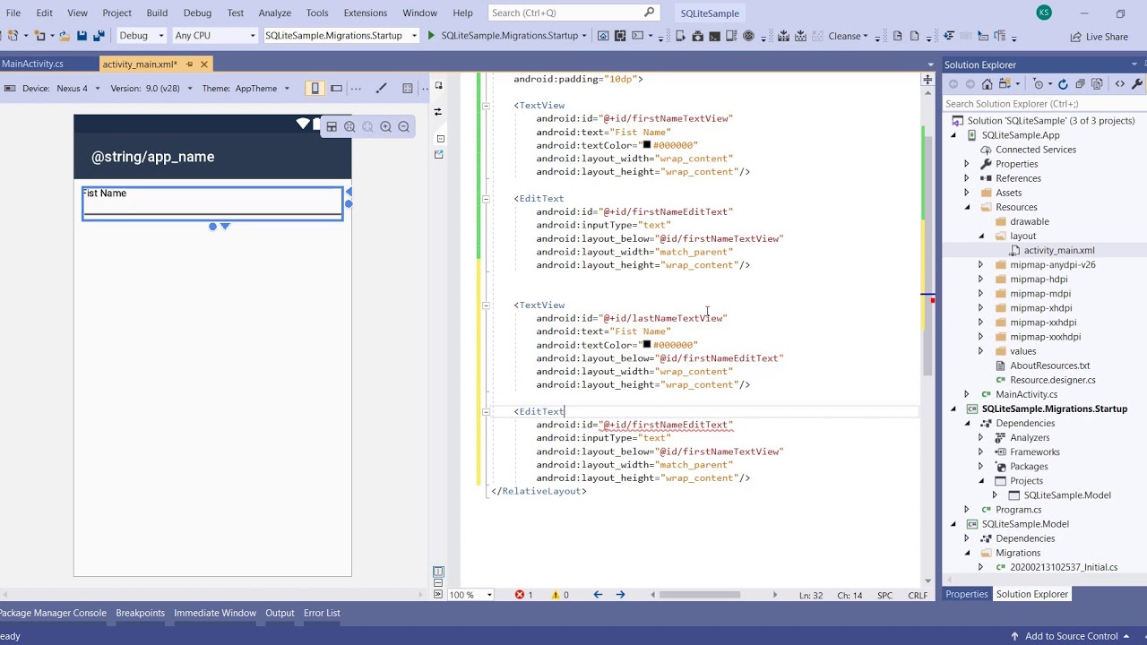Toggle the designer grid icon

[408, 89]
